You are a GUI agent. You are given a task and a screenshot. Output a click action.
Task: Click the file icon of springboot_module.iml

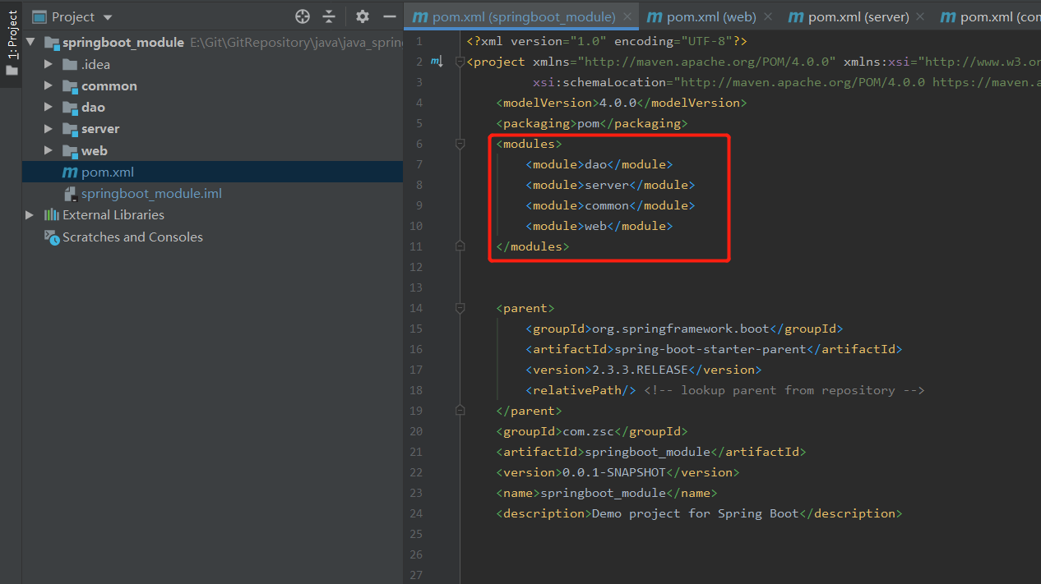[71, 194]
